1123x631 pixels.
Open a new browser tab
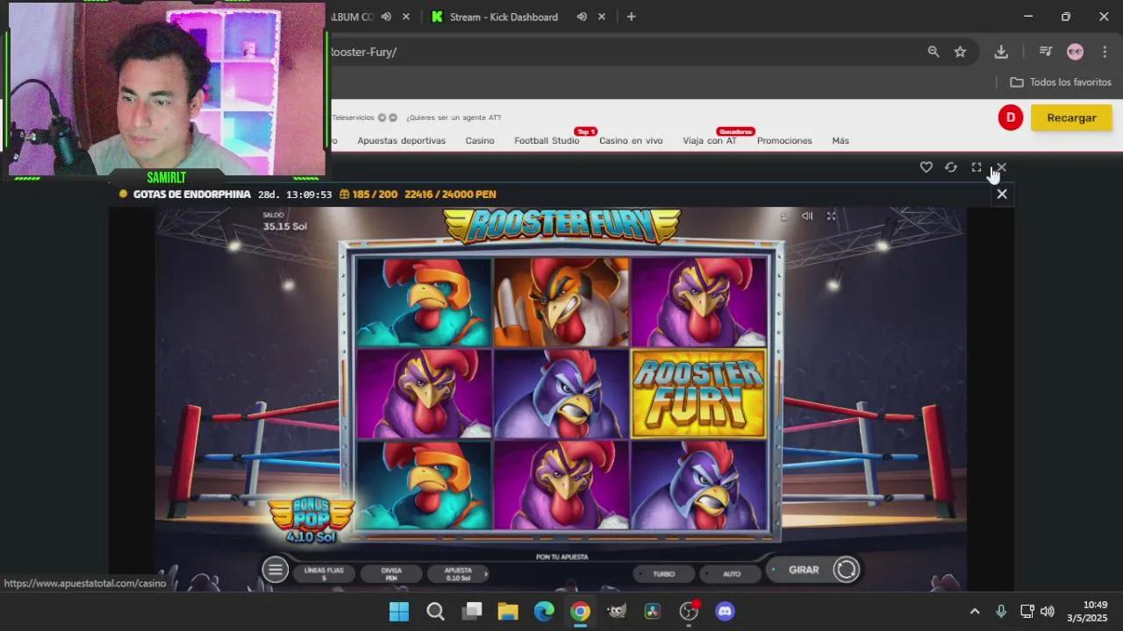[631, 17]
